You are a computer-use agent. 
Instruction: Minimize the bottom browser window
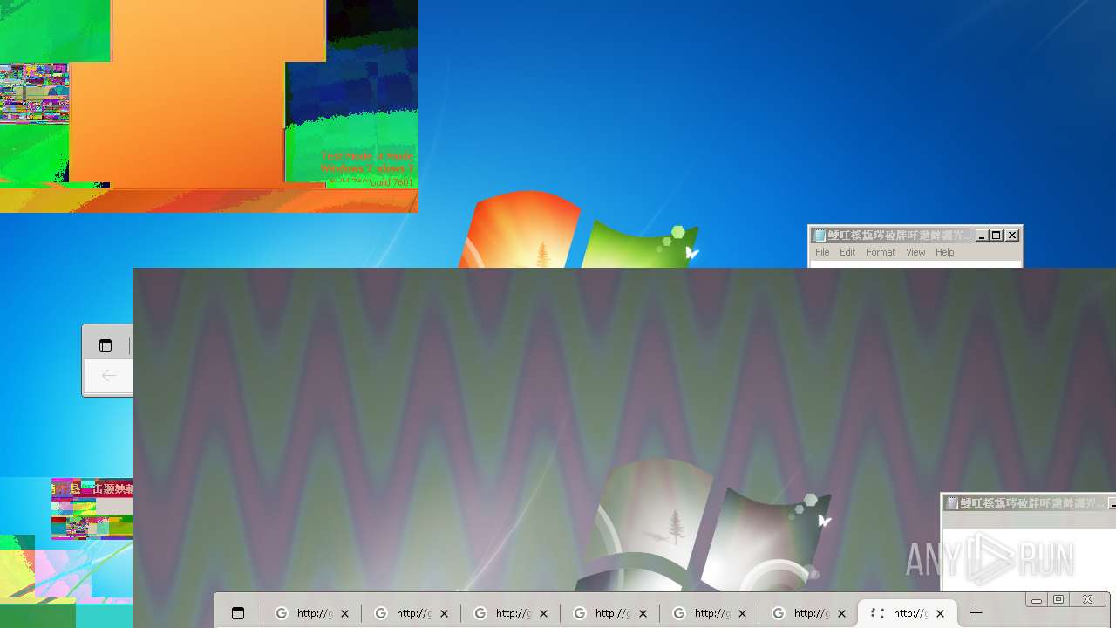(x=1037, y=600)
